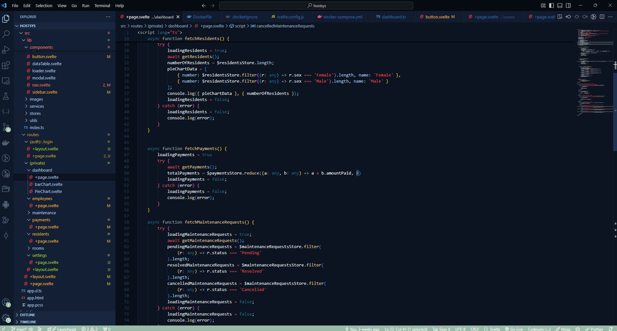Image resolution: width=617 pixels, height=331 pixels.
Task: Open sidebar.svelte in the explorer
Action: (44, 92)
